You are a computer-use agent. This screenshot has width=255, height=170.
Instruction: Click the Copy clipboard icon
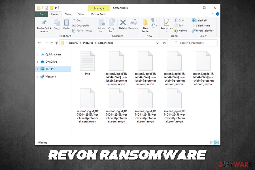(x=57, y=22)
